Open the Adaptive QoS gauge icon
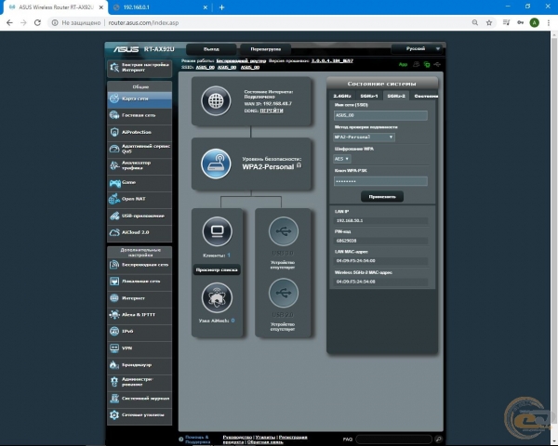Viewport: 558px width, 446px height. coord(114,149)
